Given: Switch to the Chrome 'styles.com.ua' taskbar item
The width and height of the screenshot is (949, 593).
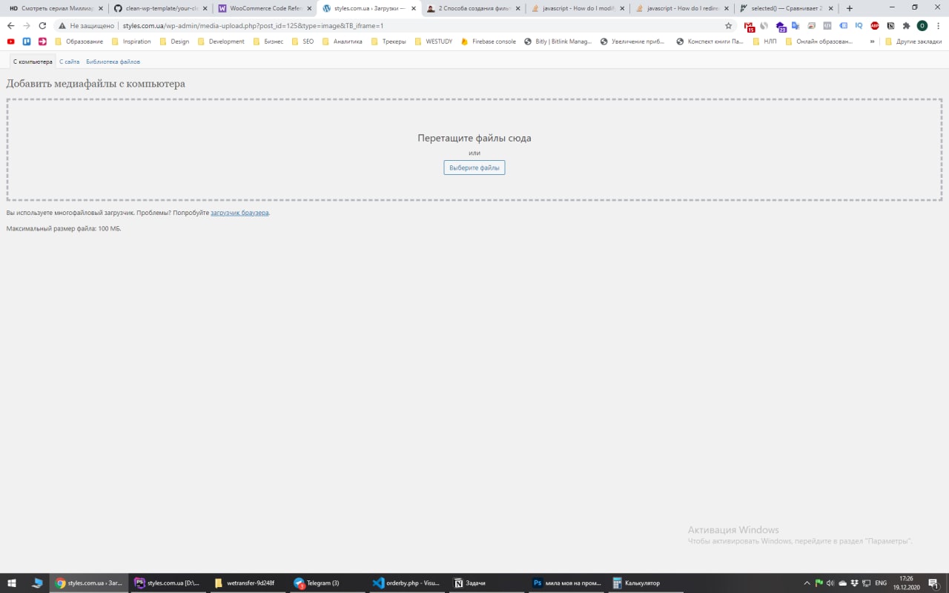Looking at the screenshot, I should click(89, 583).
